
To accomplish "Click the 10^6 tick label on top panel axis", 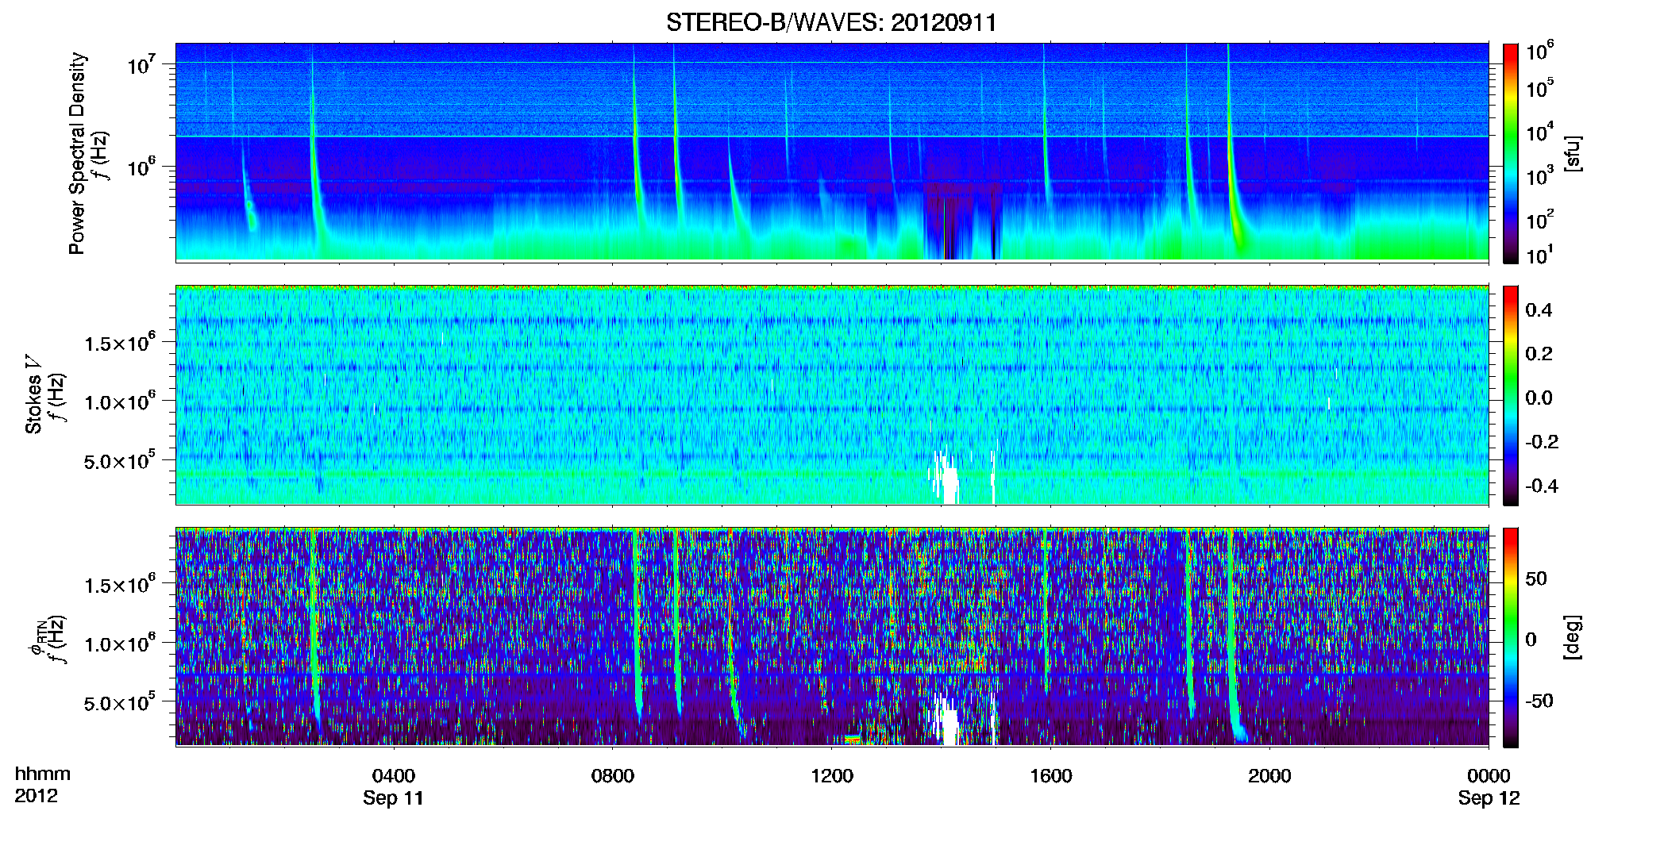I will 141,168.
